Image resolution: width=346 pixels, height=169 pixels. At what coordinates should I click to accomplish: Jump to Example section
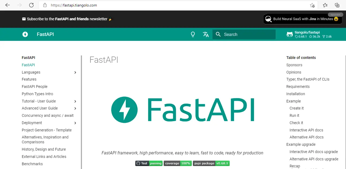pyautogui.click(x=294, y=101)
